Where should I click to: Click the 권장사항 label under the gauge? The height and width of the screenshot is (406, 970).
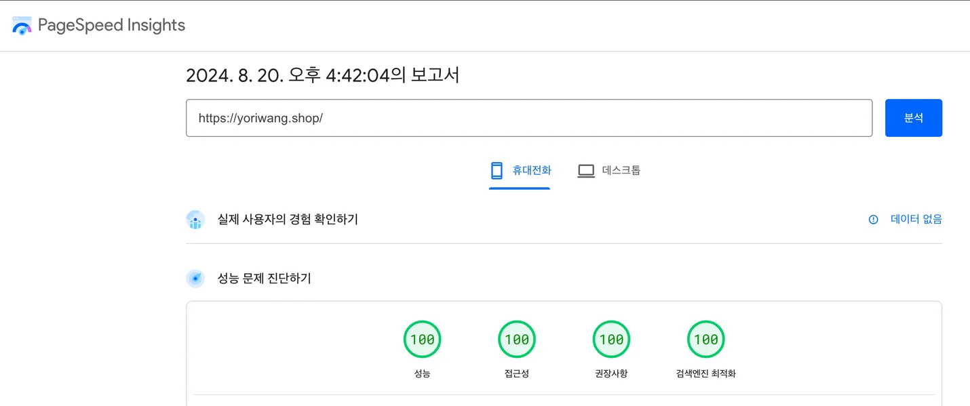(x=611, y=373)
